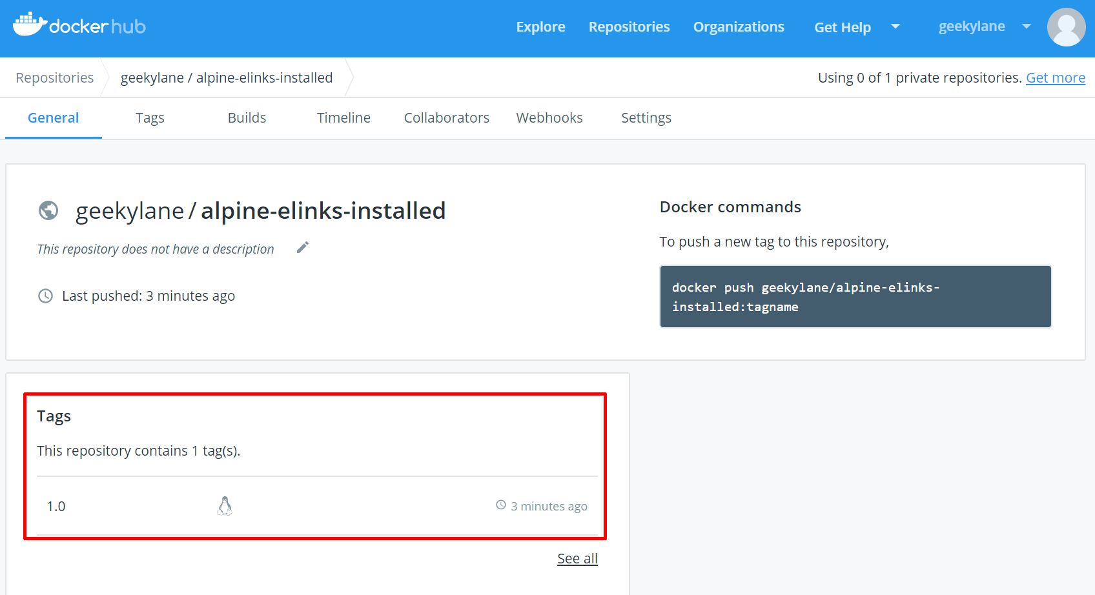The image size is (1095, 595).
Task: Click Get Help in the header
Action: [843, 27]
